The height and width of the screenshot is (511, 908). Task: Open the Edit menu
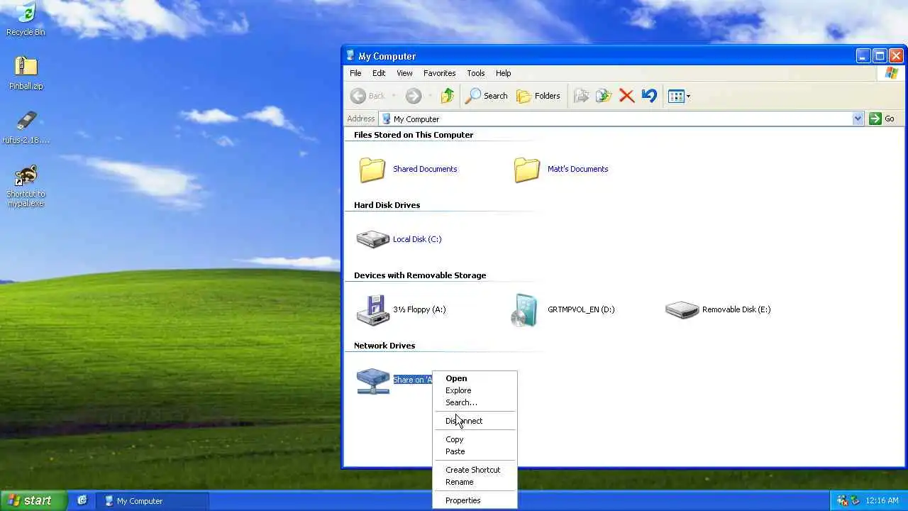pos(379,73)
